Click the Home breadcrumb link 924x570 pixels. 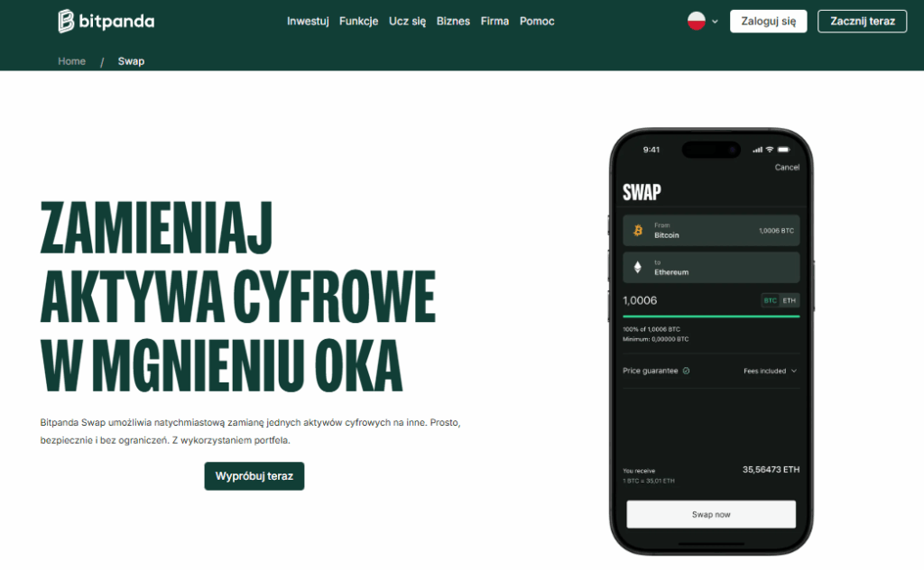(72, 61)
